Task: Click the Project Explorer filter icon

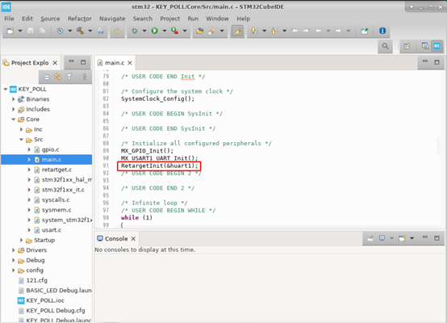Action: (x=70, y=77)
